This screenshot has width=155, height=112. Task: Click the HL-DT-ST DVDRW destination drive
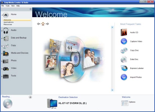72,103
